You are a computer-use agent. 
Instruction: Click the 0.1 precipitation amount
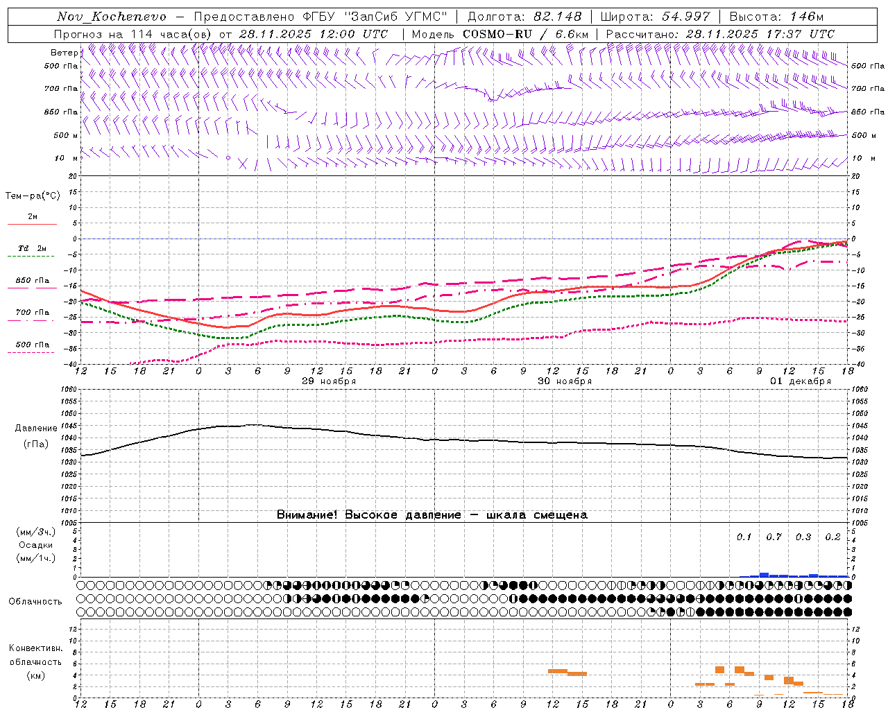click(744, 537)
